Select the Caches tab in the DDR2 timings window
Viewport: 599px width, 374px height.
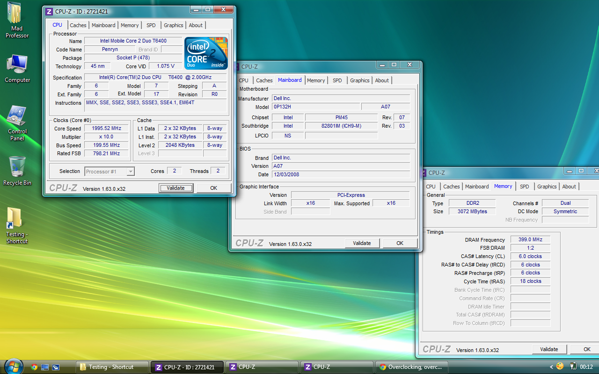452,187
